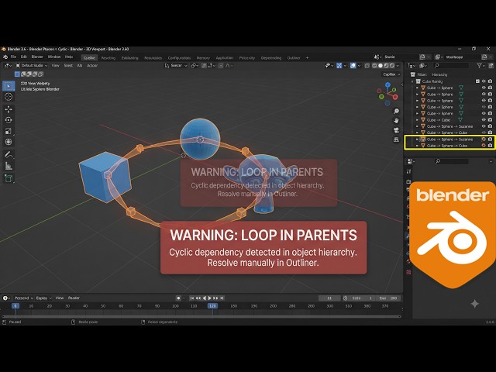Open the Seecer orientation dropdown
Viewport: 496px width, 372px height.
(x=176, y=65)
